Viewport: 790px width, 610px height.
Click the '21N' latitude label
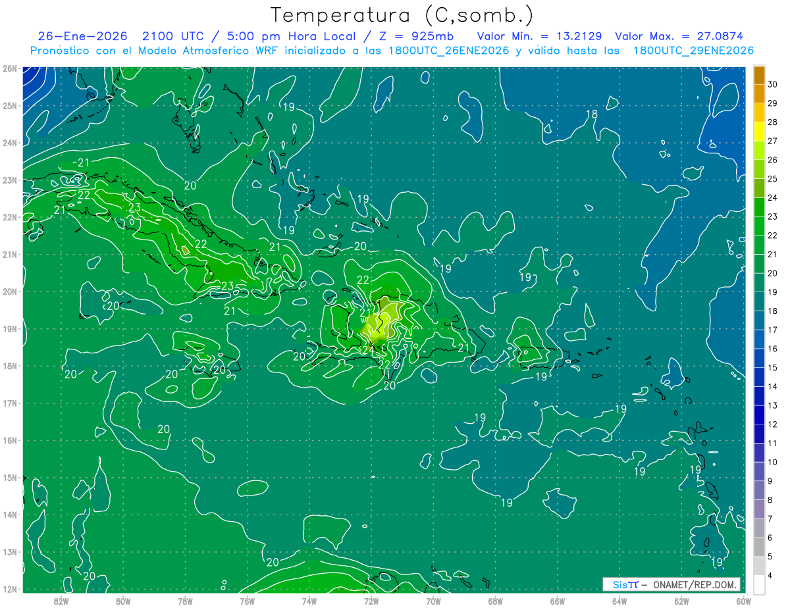point(10,254)
